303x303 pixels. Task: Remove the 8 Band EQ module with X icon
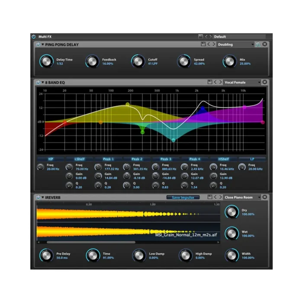[x=264, y=82]
